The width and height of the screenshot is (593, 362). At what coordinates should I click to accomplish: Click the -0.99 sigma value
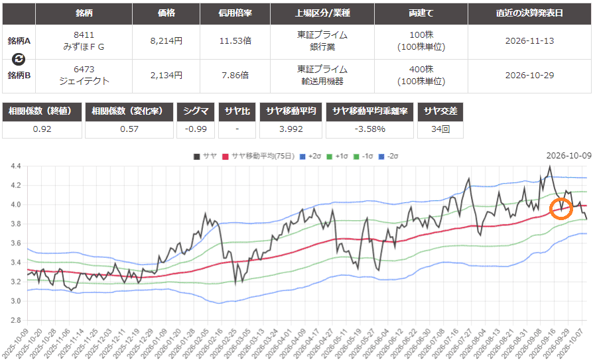tap(196, 129)
